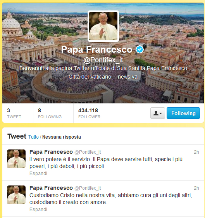Open the 8 Following list
The height and width of the screenshot is (218, 205).
(x=50, y=113)
